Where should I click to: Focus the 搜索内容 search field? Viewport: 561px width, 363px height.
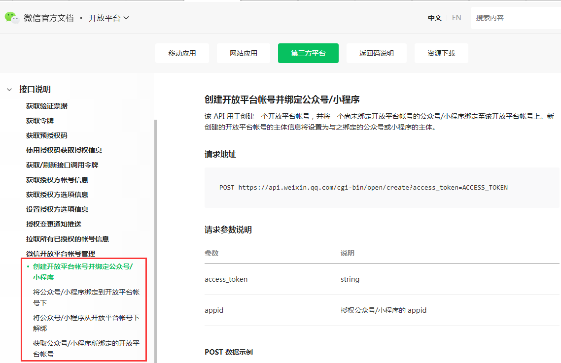point(516,18)
